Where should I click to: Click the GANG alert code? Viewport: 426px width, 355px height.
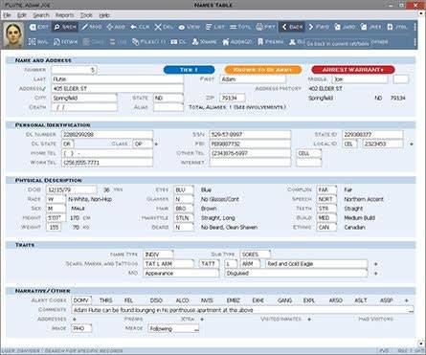(x=284, y=300)
